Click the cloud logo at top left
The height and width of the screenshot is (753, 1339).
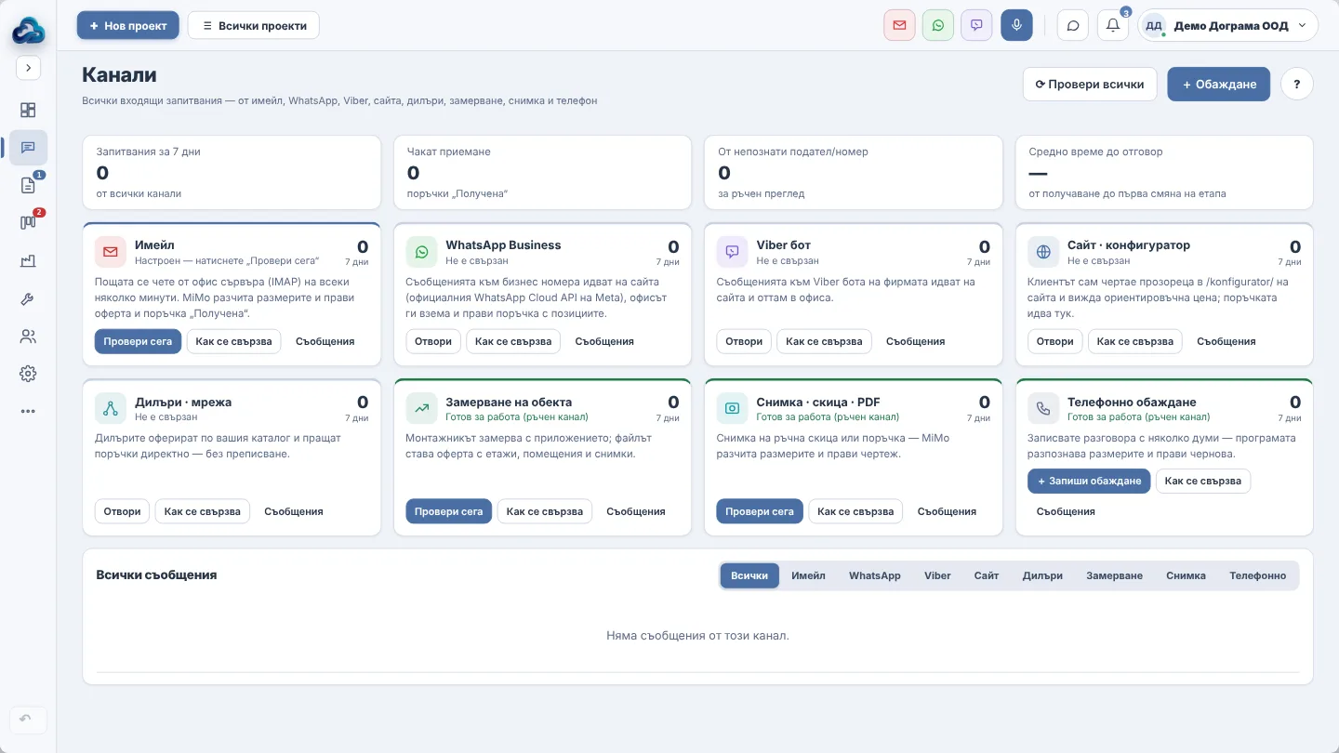28,31
